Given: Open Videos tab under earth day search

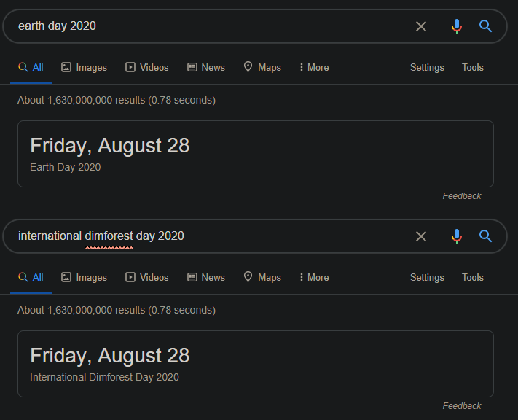Looking at the screenshot, I should point(147,68).
